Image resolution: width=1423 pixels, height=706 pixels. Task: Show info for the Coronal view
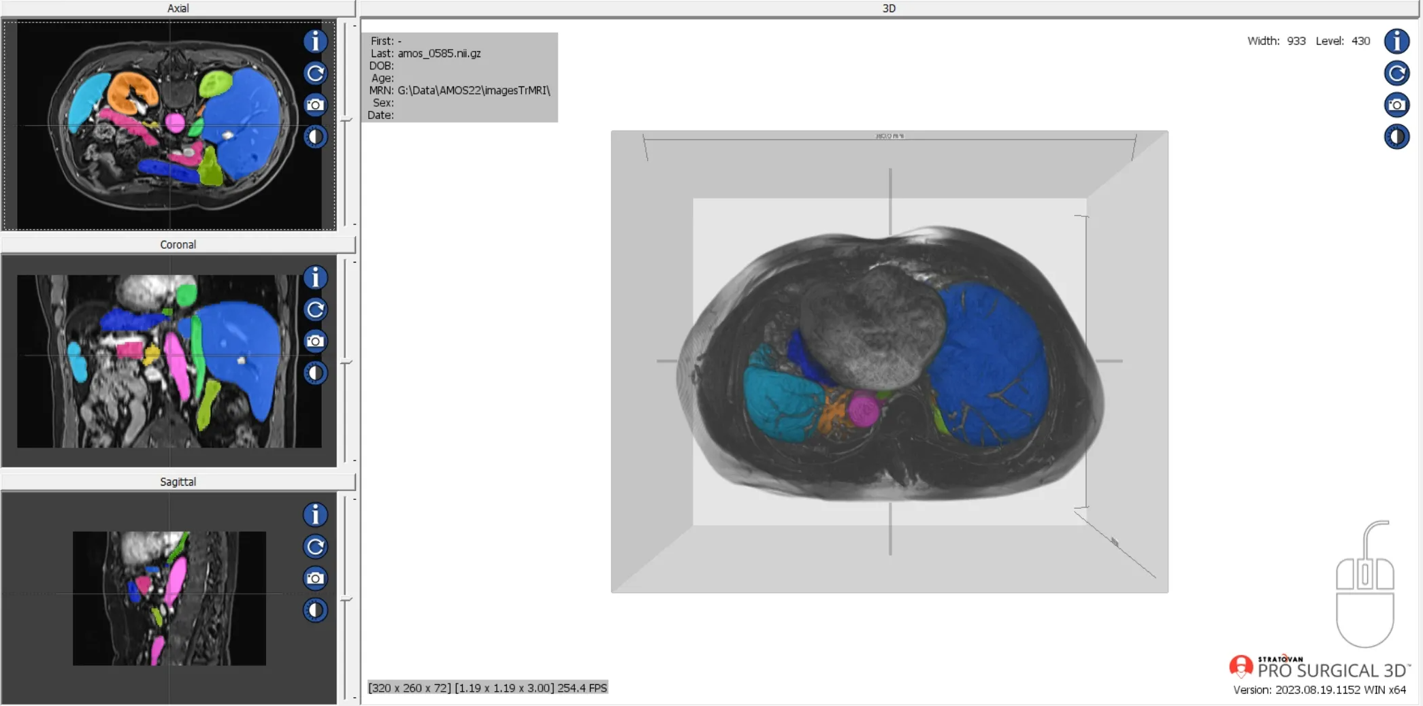(x=315, y=278)
